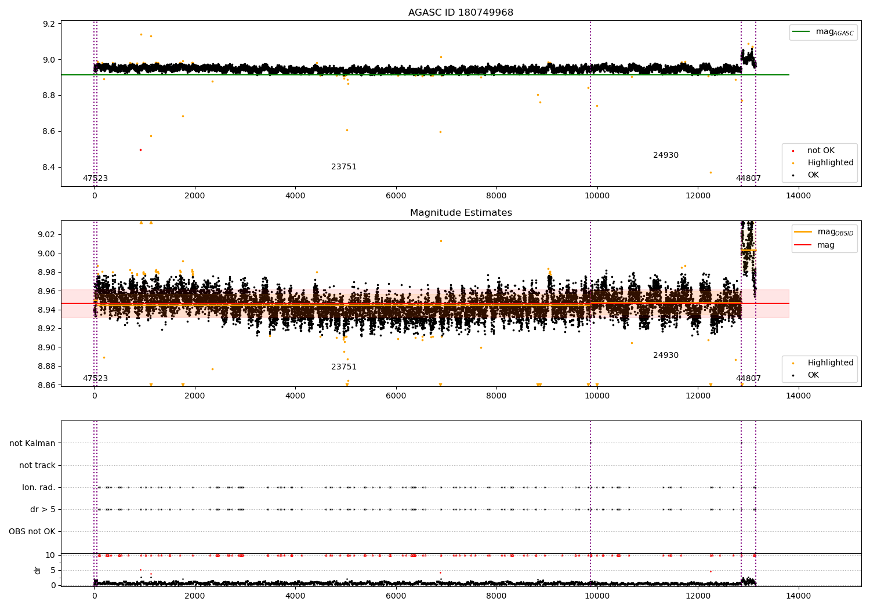This screenshot has height=609, width=870.
Task: Click the 'dr' axis label
Action: click(x=38, y=570)
